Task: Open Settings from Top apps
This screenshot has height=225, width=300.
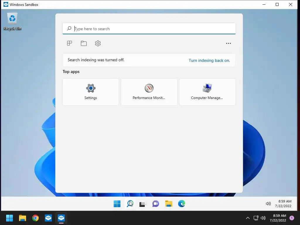Action: click(x=91, y=92)
